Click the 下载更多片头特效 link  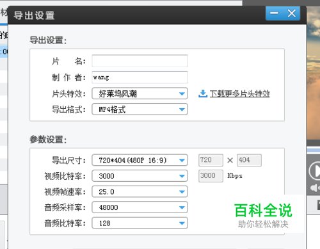click(239, 93)
